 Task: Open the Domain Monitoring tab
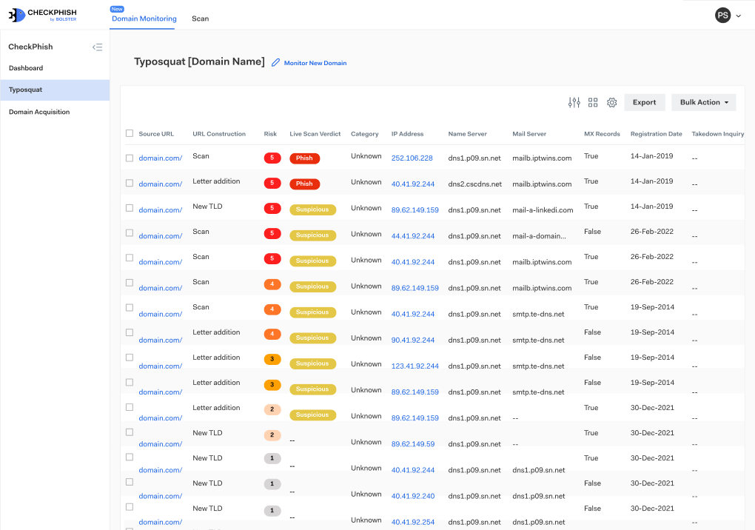[x=144, y=19]
